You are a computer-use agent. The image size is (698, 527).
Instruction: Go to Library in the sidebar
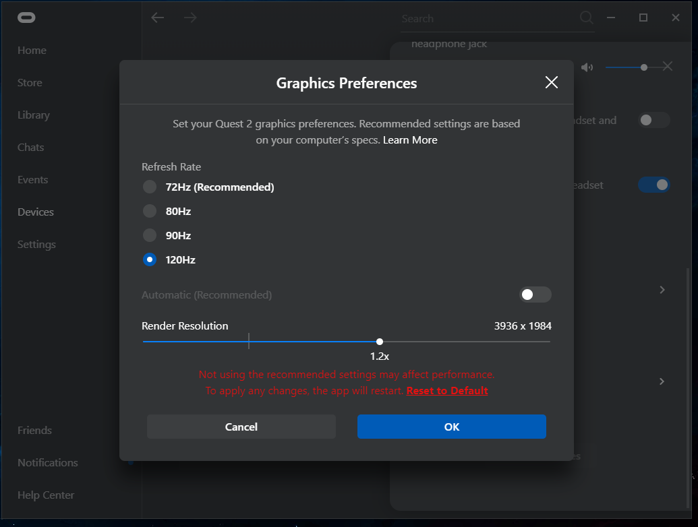pos(34,115)
